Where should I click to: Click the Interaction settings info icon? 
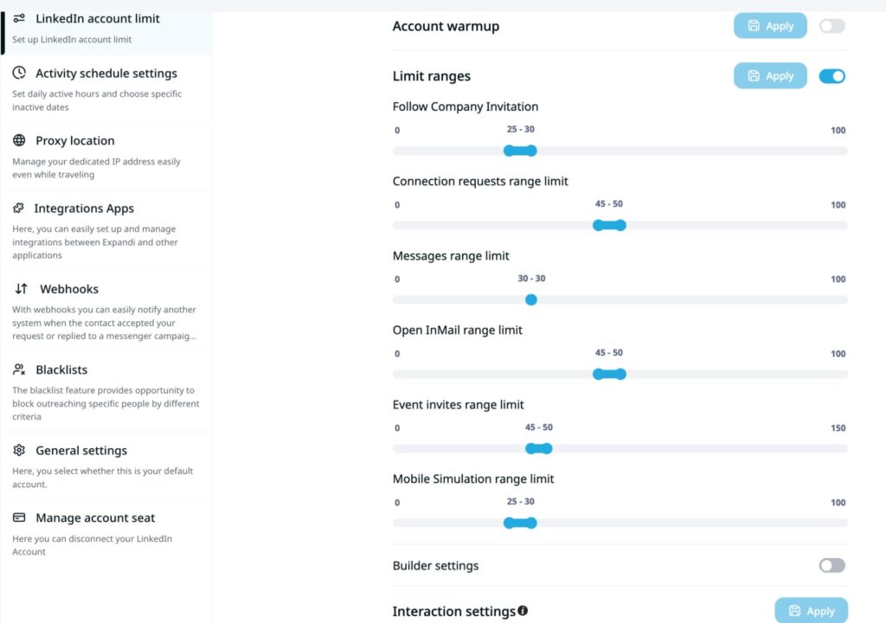[523, 611]
